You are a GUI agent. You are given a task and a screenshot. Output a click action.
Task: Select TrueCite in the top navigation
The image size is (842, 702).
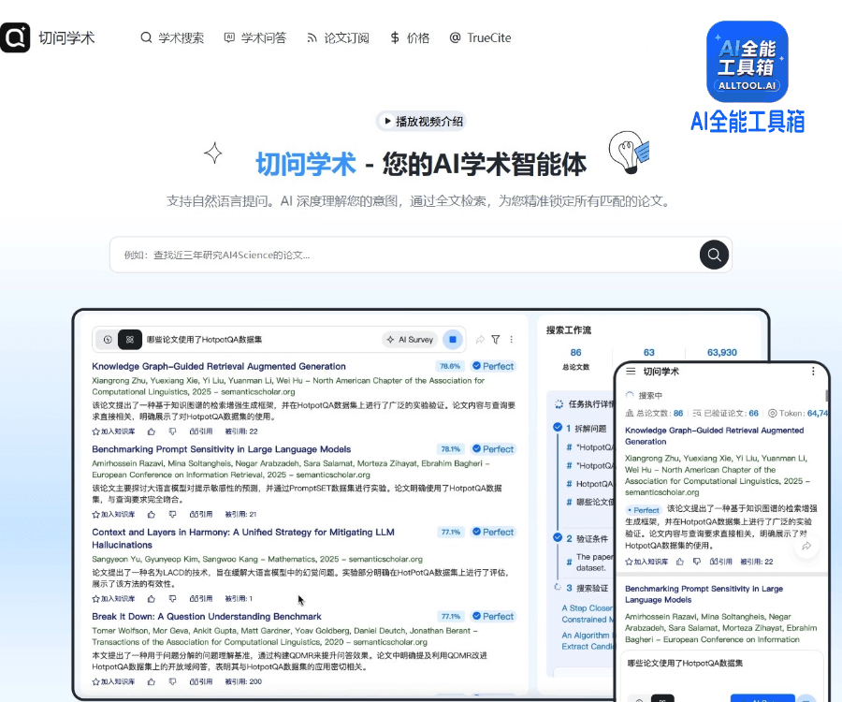480,37
